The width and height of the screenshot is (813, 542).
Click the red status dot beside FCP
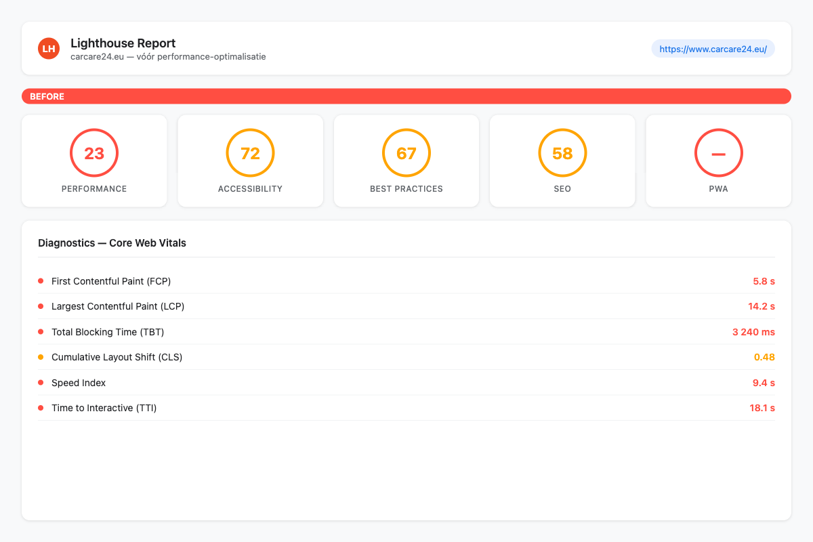[x=41, y=280]
